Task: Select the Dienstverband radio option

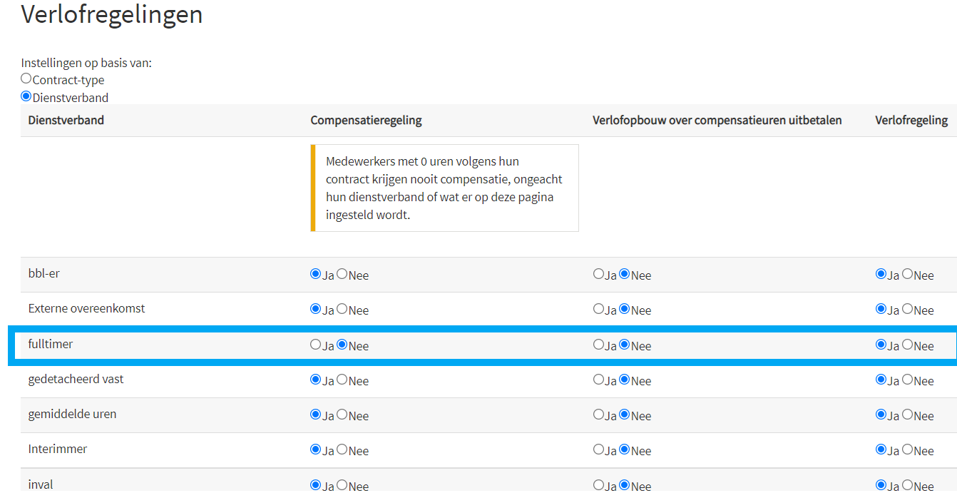Action: pyautogui.click(x=26, y=96)
